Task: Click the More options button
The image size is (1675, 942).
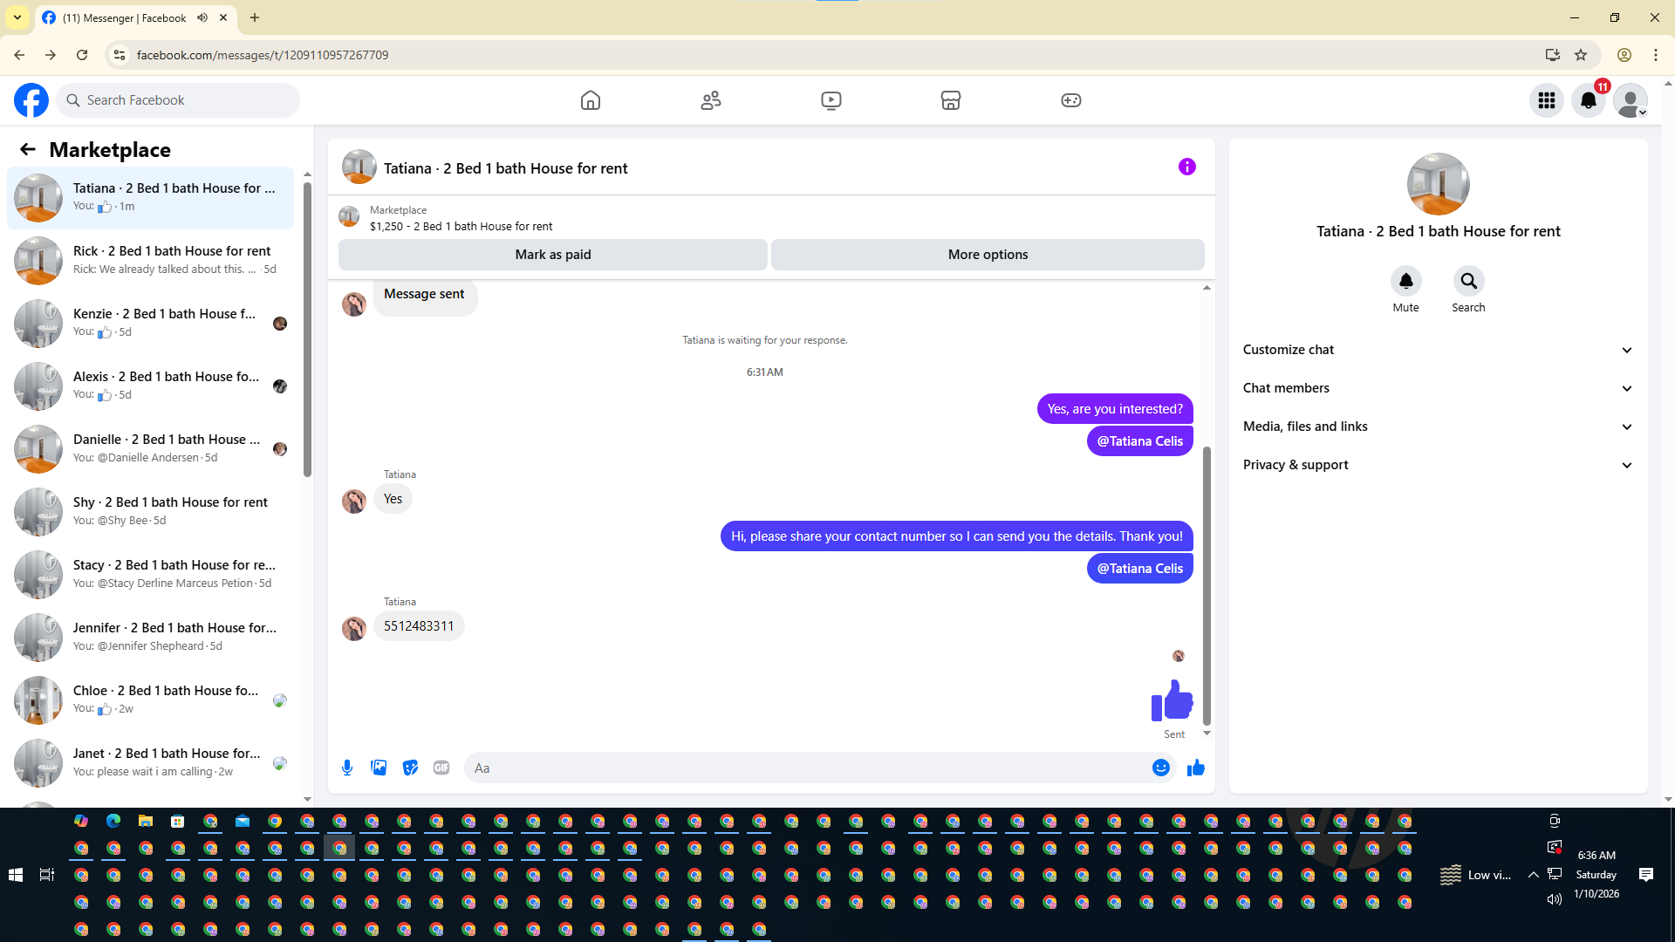Action: pos(988,255)
